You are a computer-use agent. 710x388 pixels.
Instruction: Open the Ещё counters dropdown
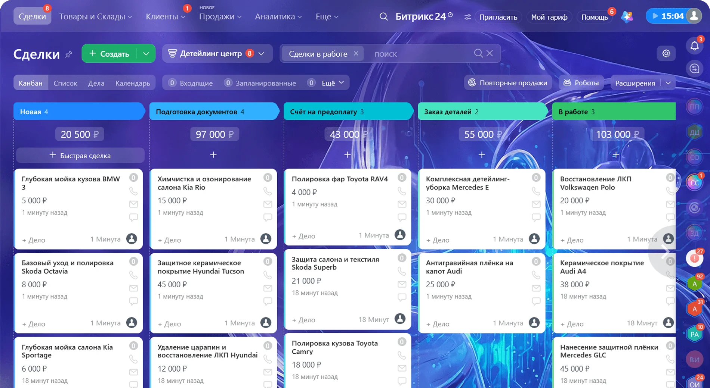pos(333,83)
